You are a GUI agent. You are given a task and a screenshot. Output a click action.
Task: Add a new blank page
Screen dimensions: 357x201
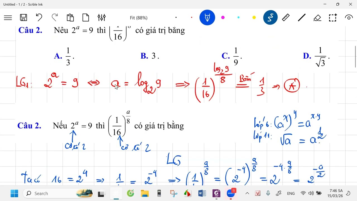click(86, 18)
